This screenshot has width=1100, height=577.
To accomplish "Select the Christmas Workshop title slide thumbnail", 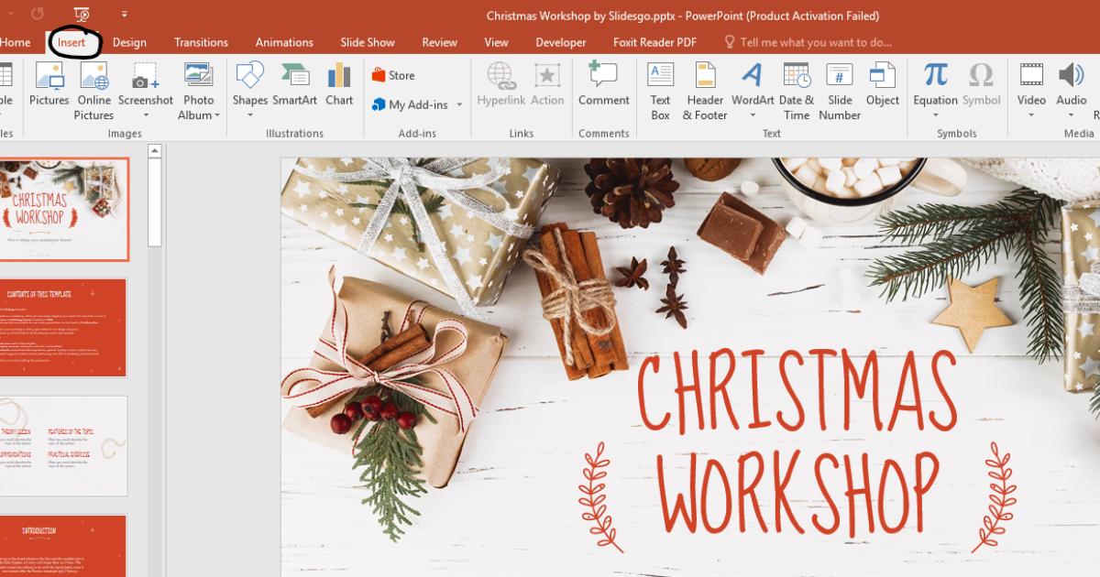I will [64, 209].
